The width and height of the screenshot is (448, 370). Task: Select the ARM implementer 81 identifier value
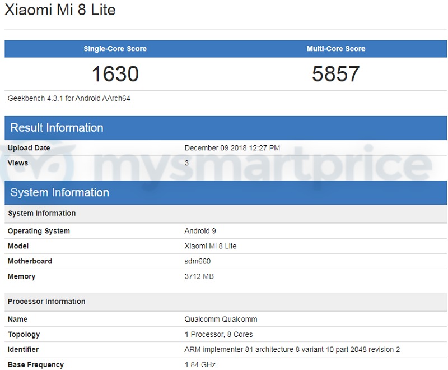pyautogui.click(x=292, y=350)
